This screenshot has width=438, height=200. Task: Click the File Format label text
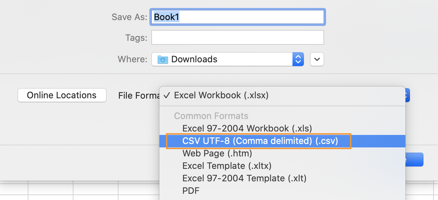139,96
